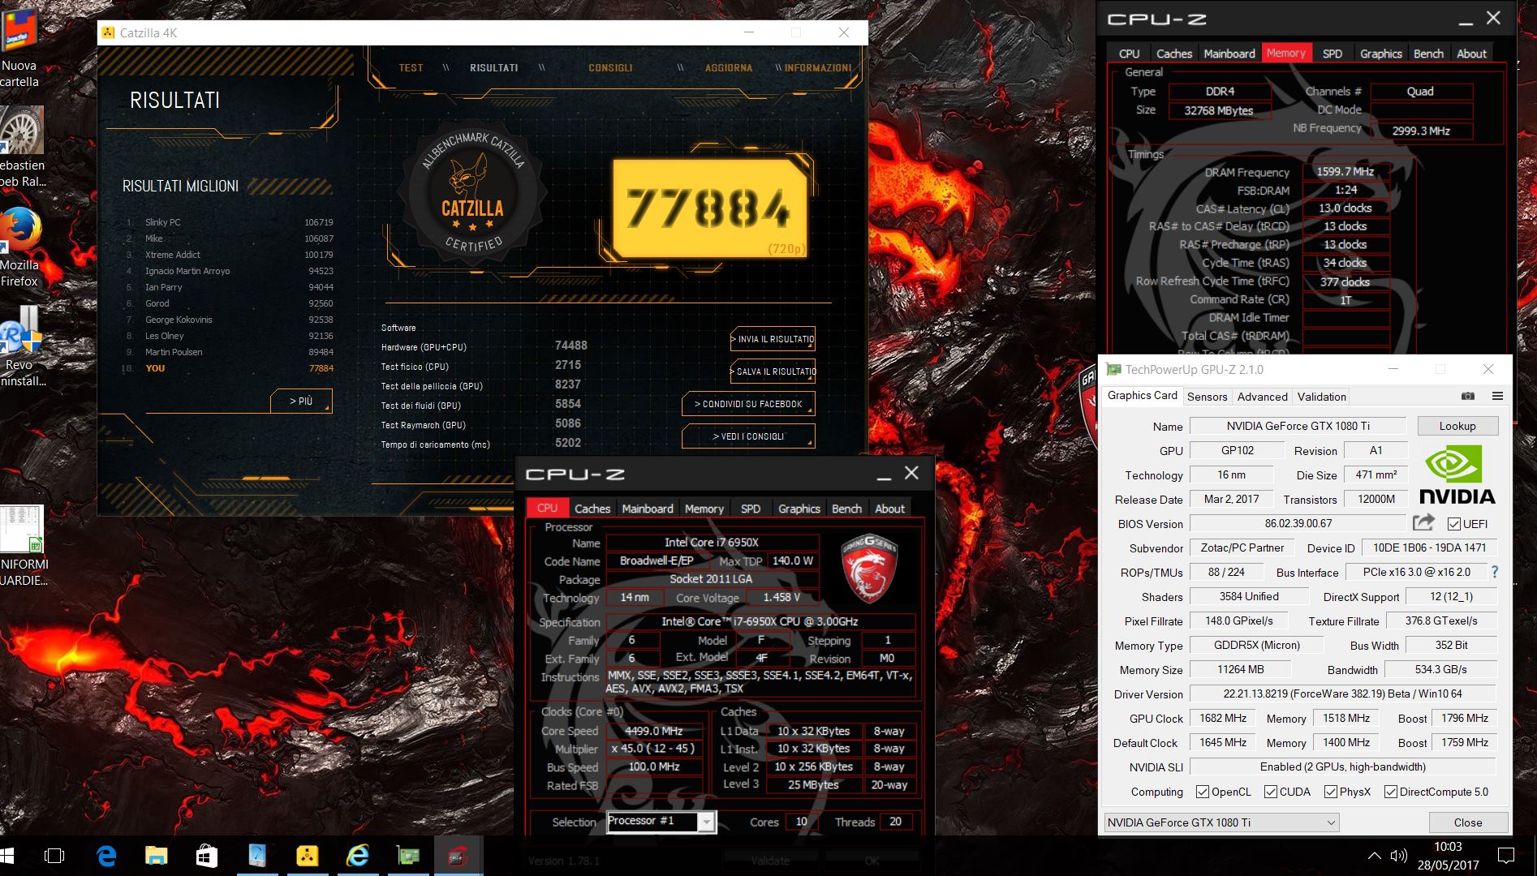Image resolution: width=1537 pixels, height=876 pixels.
Task: Select Slinky PC in top results list
Action: coord(228,222)
